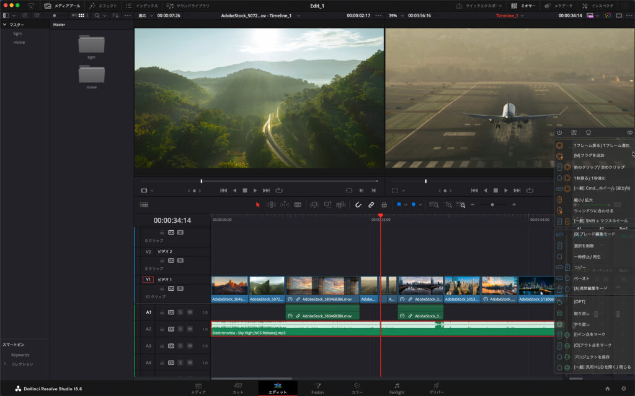This screenshot has width=635, height=396.
Task: Click the Mark In icon under source viewer
Action: tap(362, 191)
